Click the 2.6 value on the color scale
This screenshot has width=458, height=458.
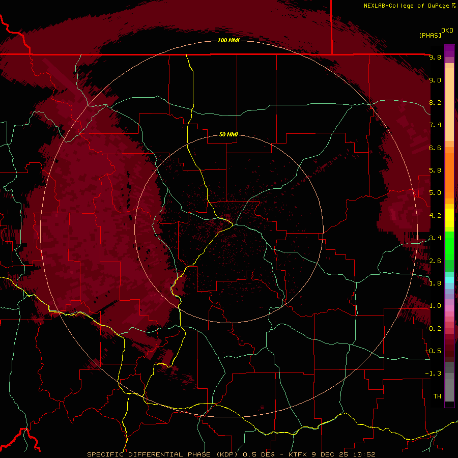click(x=435, y=261)
